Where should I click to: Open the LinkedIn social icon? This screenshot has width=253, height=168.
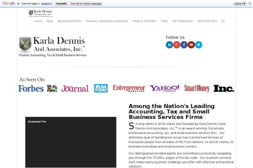[x=169, y=45]
